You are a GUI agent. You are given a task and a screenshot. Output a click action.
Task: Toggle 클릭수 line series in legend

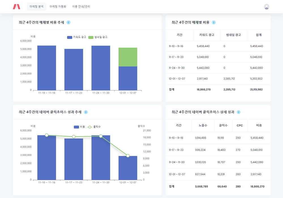coord(94,127)
